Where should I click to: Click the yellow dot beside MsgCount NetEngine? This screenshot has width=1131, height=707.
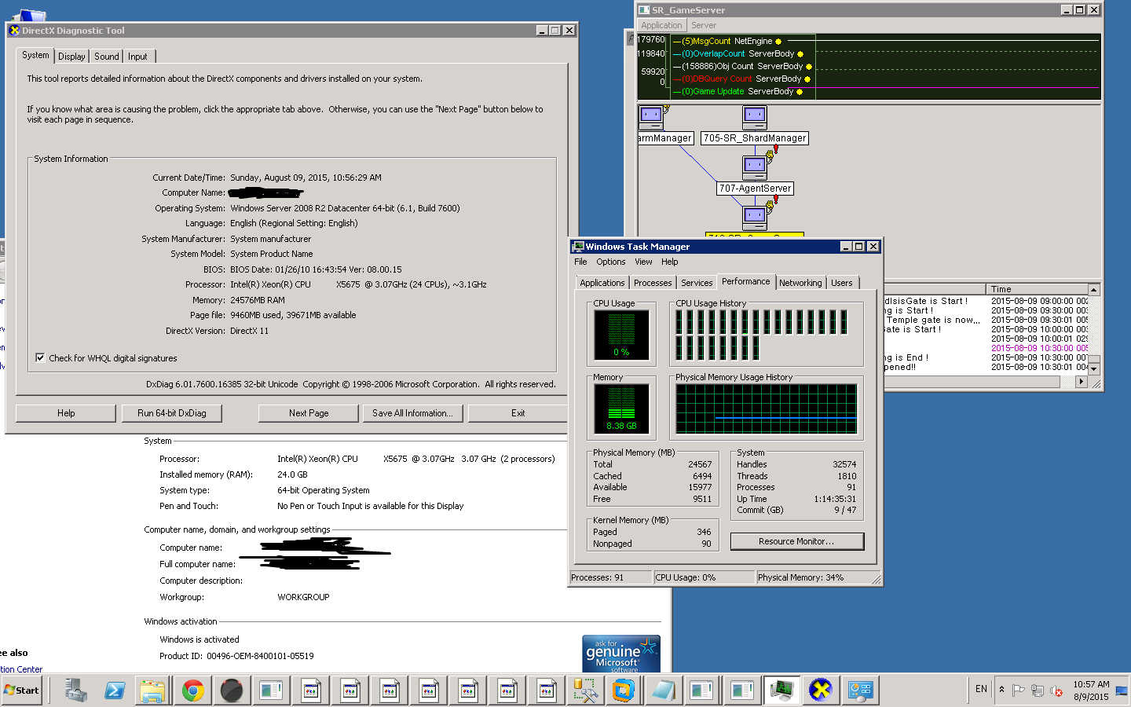pos(778,42)
